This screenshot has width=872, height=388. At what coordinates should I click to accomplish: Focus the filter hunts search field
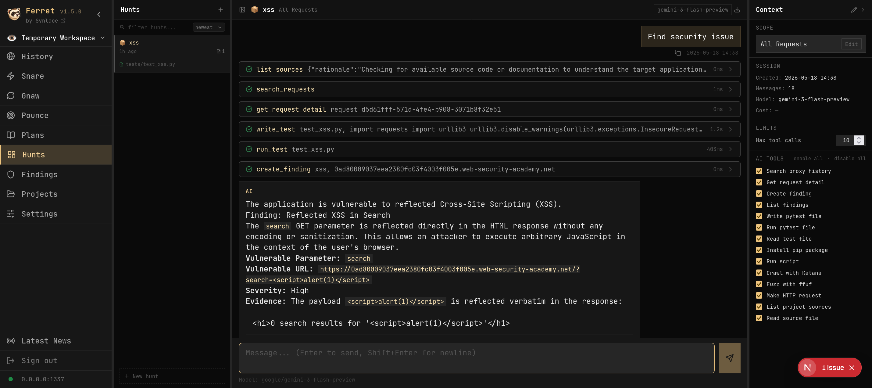coord(156,27)
